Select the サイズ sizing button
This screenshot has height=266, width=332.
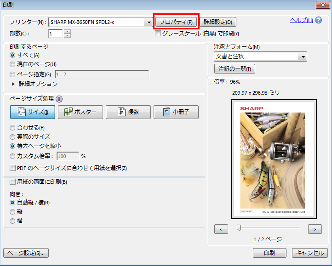click(33, 112)
